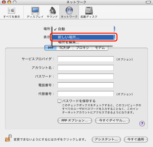Open the ディスプレイ preferences icon
Viewport: 153px width, 147px height.
tap(35, 10)
